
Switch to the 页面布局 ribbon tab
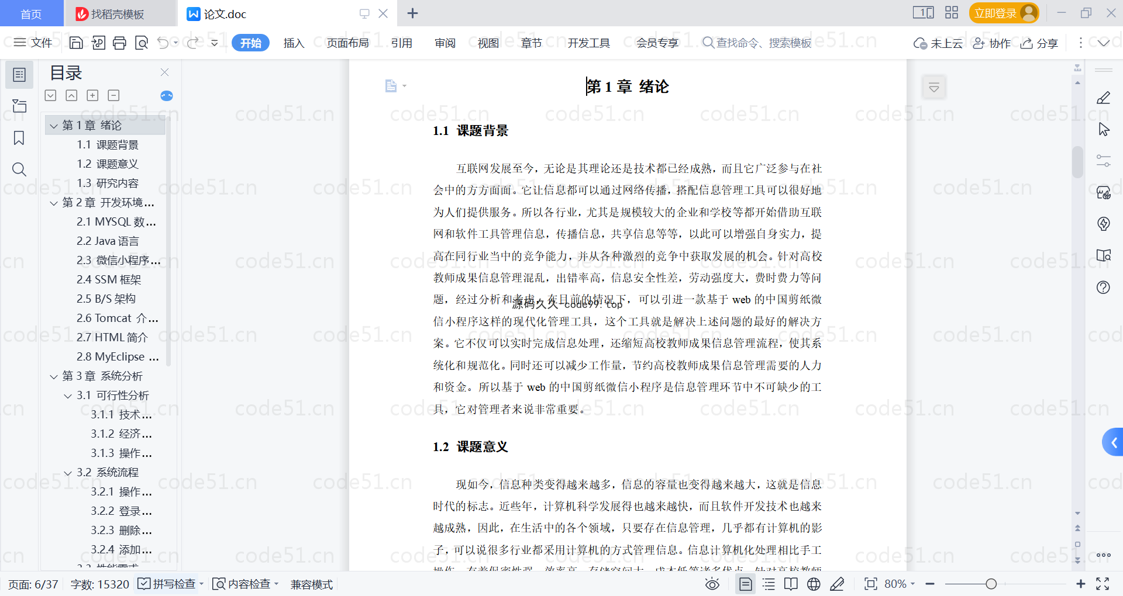click(x=348, y=43)
